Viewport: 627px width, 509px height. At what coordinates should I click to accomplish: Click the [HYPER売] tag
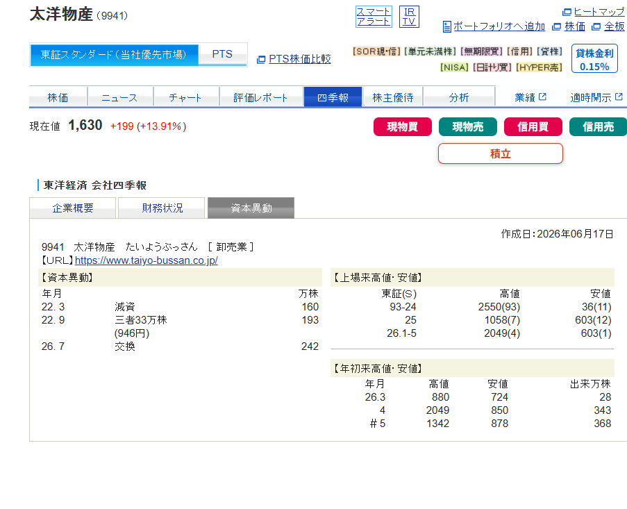pyautogui.click(x=539, y=67)
